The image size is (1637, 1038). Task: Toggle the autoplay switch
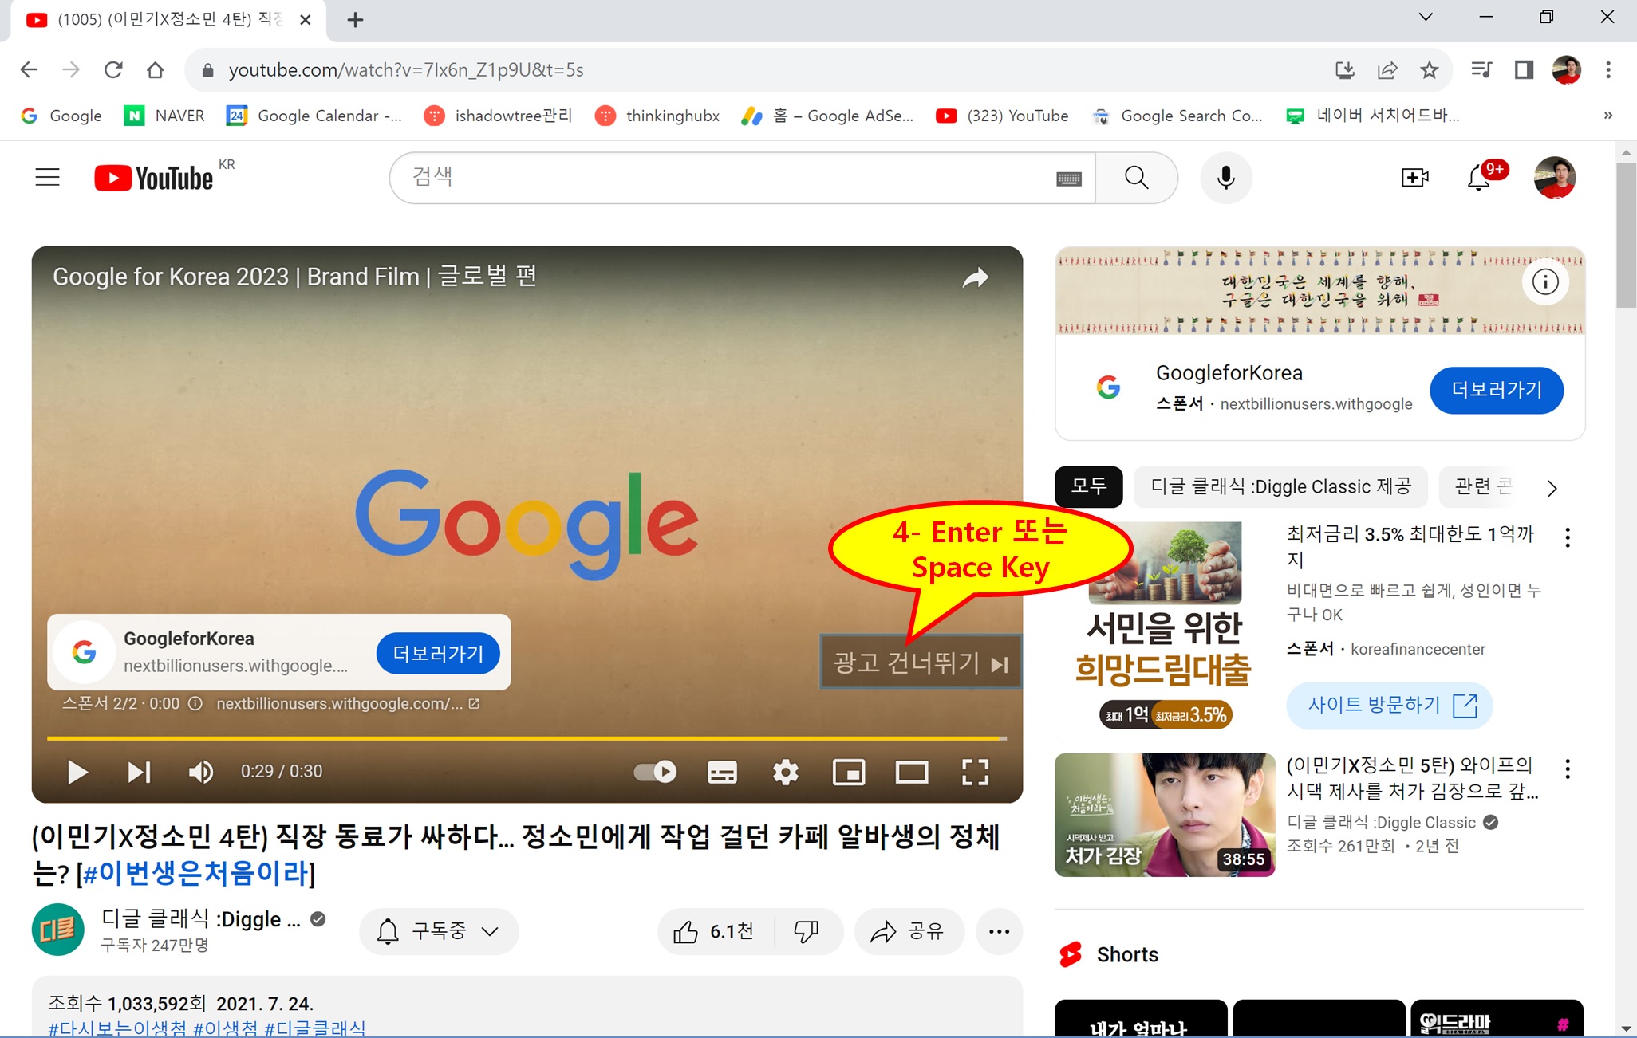(655, 772)
